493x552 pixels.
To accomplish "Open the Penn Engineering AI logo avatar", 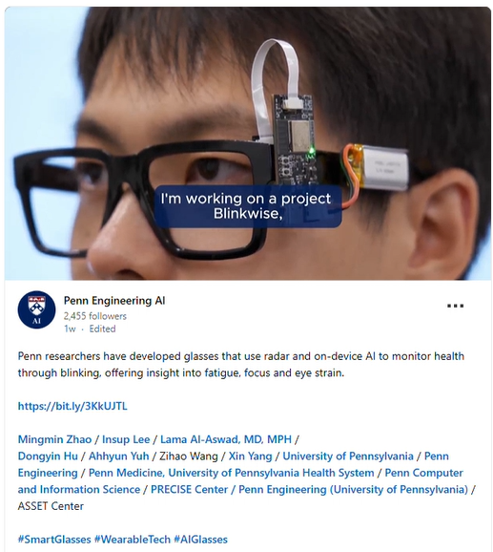I will point(36,309).
